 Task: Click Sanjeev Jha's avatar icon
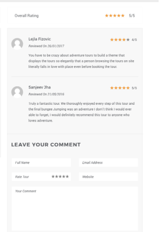pos(17,92)
